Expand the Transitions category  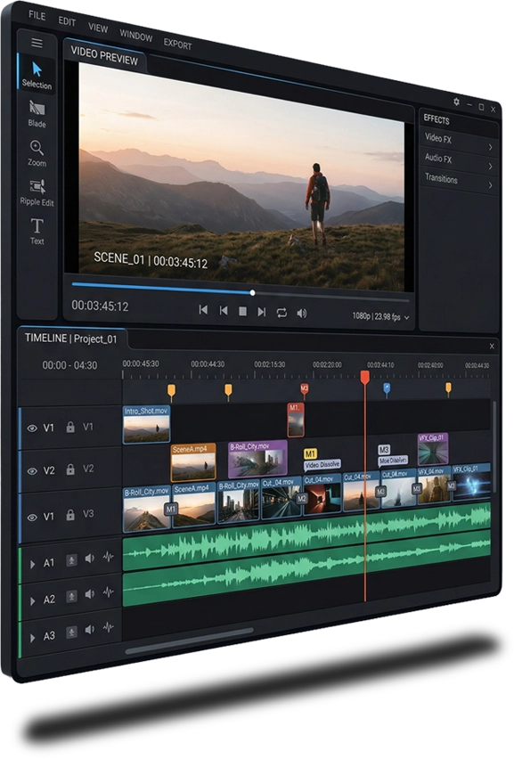[459, 182]
